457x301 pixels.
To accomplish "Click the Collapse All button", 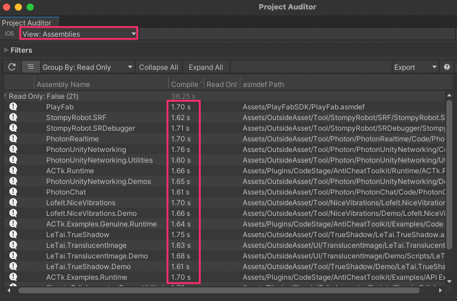I will coord(159,67).
